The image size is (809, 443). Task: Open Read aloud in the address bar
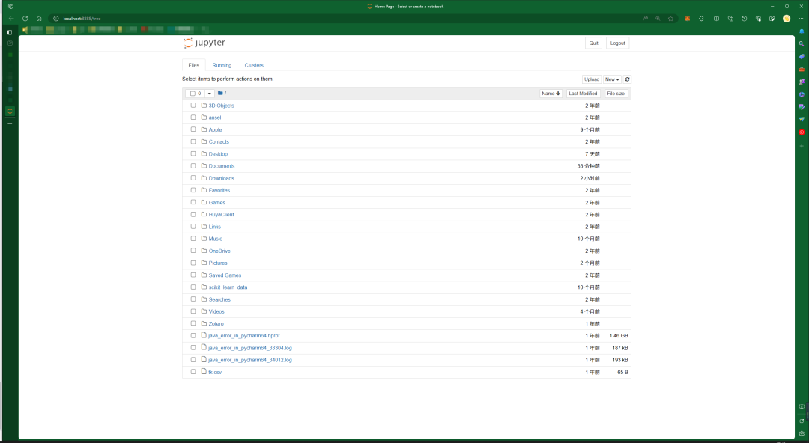[x=645, y=19]
